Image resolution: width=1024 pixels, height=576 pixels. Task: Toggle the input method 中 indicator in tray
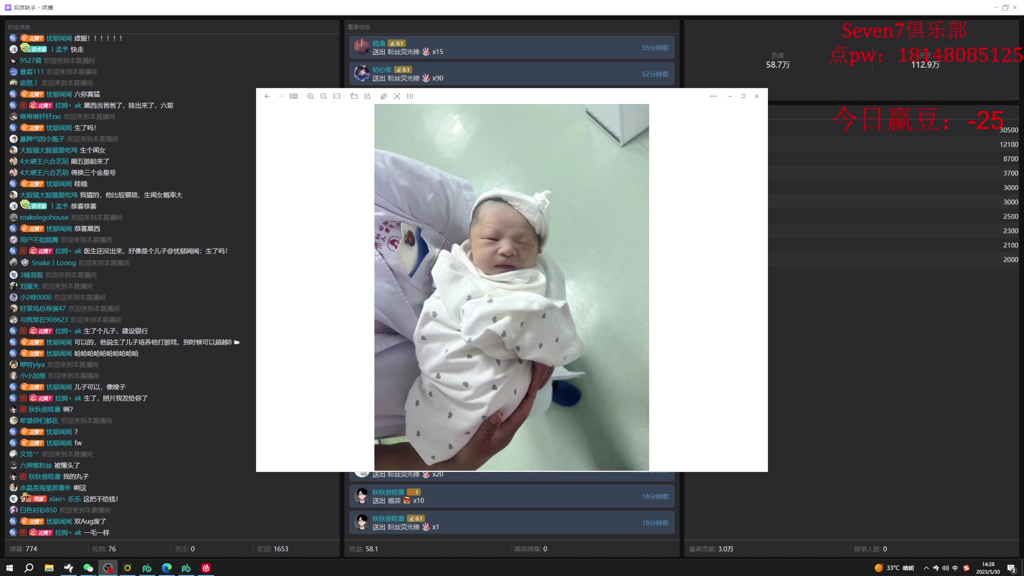[x=955, y=568]
